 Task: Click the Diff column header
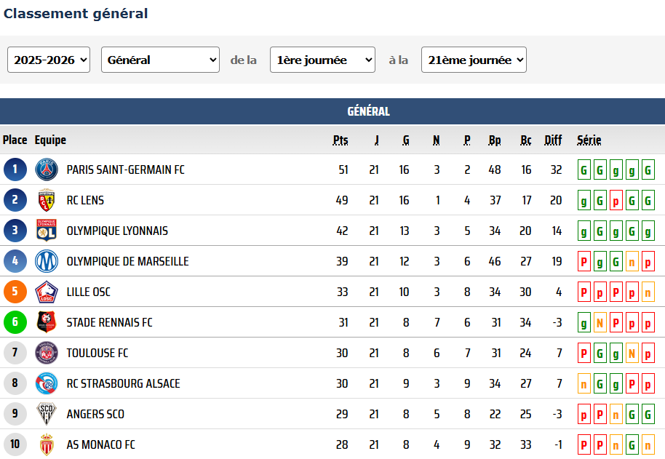553,140
